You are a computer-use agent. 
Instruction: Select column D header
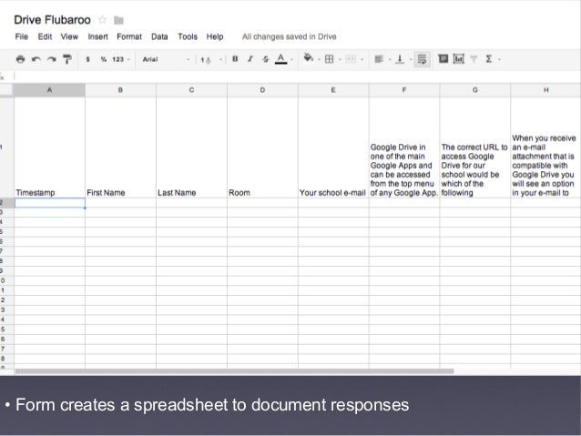coord(262,90)
